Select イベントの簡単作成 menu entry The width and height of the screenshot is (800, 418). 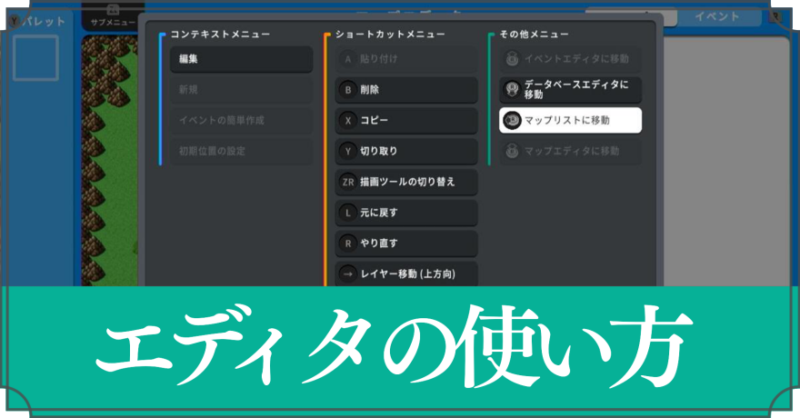click(241, 120)
